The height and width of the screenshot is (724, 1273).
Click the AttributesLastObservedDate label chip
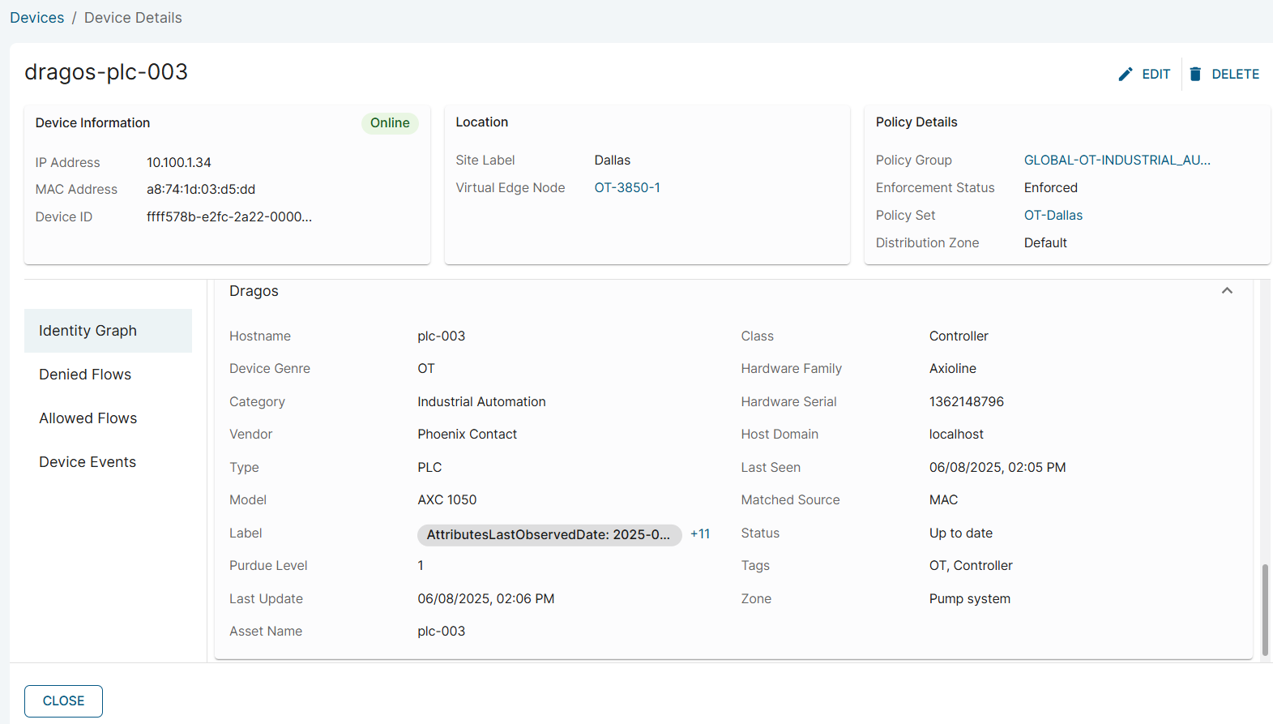[549, 535]
